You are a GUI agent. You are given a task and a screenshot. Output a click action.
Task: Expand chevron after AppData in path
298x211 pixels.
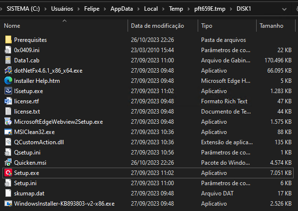pyautogui.click(x=138, y=9)
